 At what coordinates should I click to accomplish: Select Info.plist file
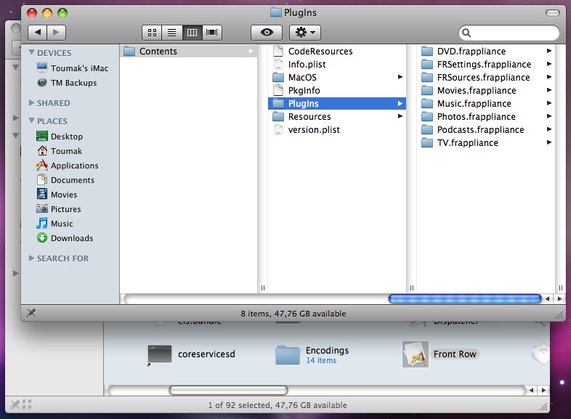point(337,65)
